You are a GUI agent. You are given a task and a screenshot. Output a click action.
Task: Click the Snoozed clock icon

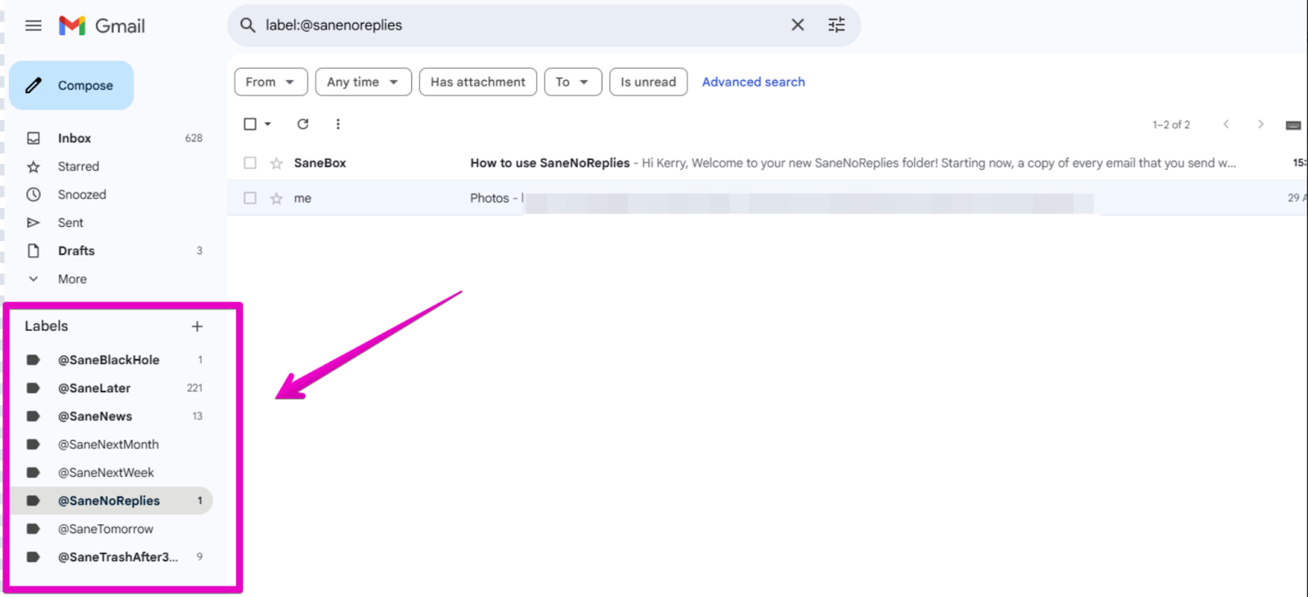[34, 194]
